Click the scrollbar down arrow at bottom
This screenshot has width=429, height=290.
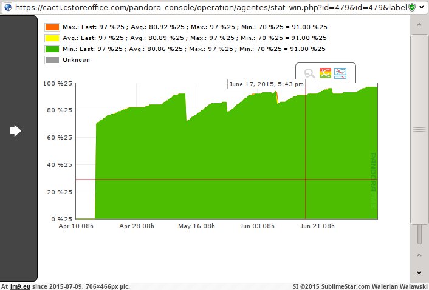click(419, 273)
